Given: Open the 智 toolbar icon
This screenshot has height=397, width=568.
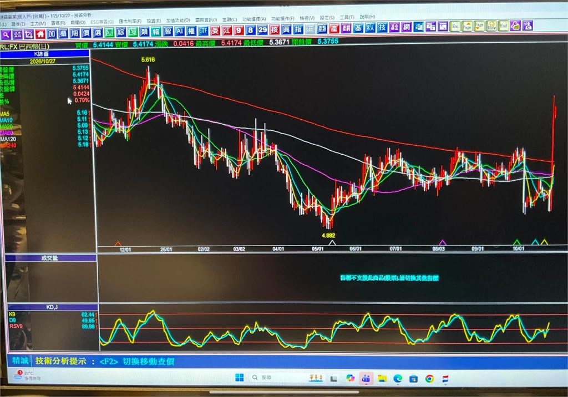Looking at the screenshot, I should click(168, 32).
